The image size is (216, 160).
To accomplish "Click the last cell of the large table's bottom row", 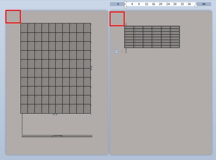I will (x=87, y=109).
